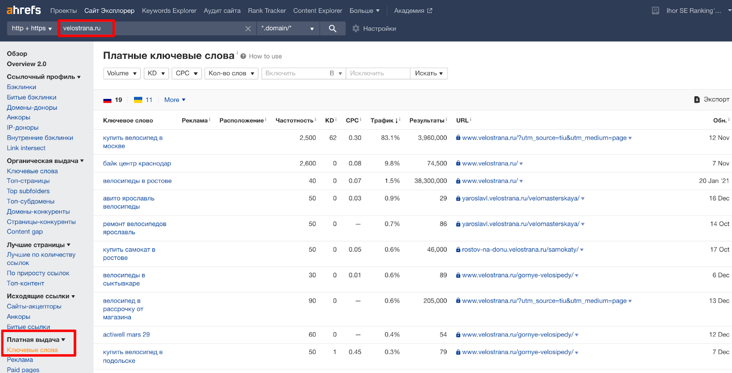Click the KD column info icon
This screenshot has height=373, width=732.
(x=336, y=120)
